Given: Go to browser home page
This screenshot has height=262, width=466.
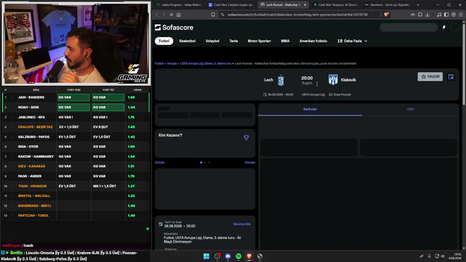Looking at the screenshot, I should click(x=178, y=15).
